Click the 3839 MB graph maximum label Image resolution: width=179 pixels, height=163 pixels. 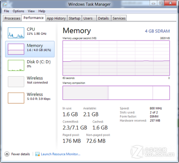click(165, 38)
